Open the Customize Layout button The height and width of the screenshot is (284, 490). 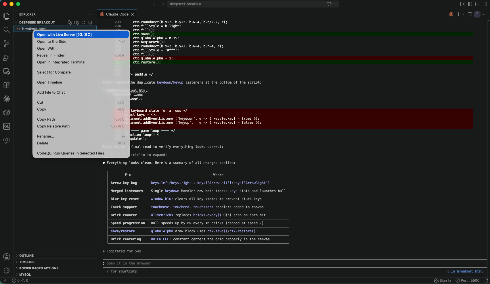click(x=462, y=4)
